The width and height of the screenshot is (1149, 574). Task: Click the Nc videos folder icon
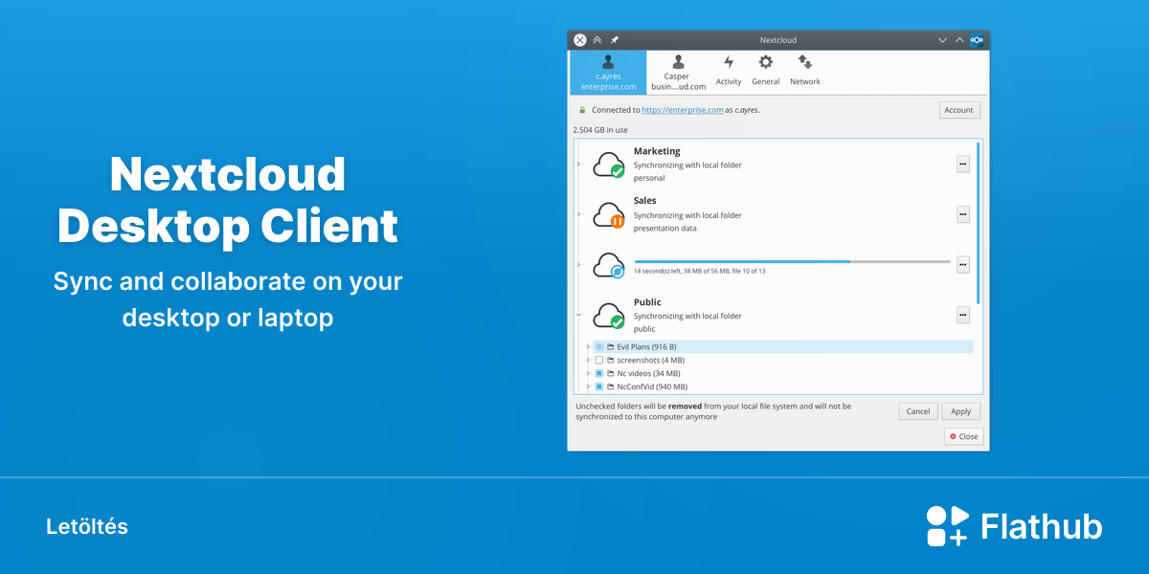pyautogui.click(x=610, y=373)
